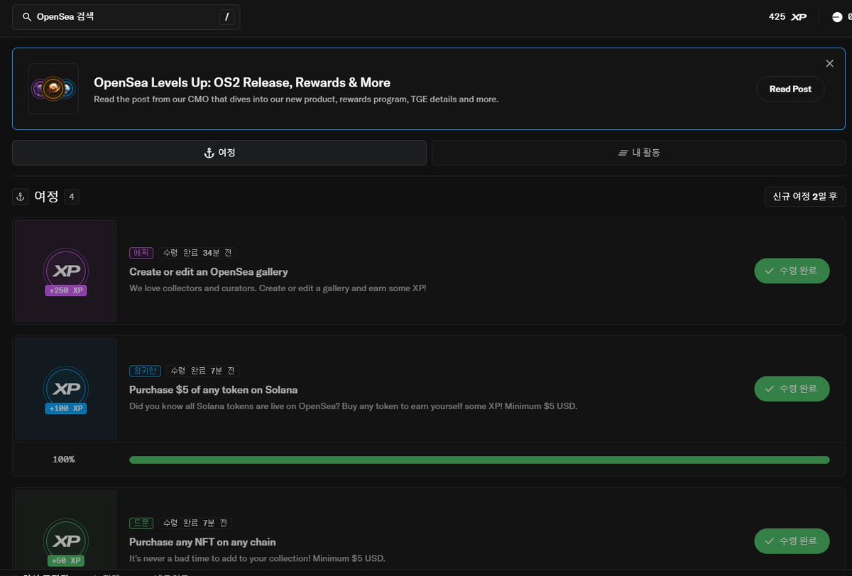Click the slash shortcut badge in the search box
Viewport: 852px width, 576px height.
226,17
